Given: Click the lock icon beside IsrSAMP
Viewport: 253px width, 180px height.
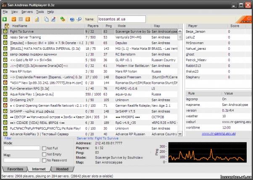Looking at the screenshot, I should [5, 111].
